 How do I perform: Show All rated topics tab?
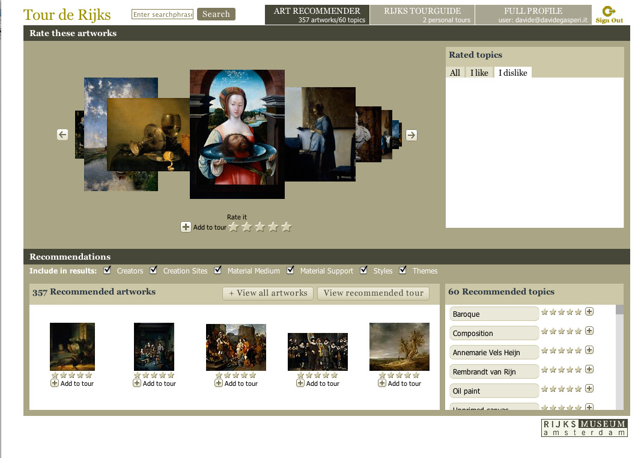tap(455, 73)
